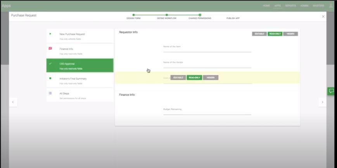Go to previous step with left arrow

(13, 102)
